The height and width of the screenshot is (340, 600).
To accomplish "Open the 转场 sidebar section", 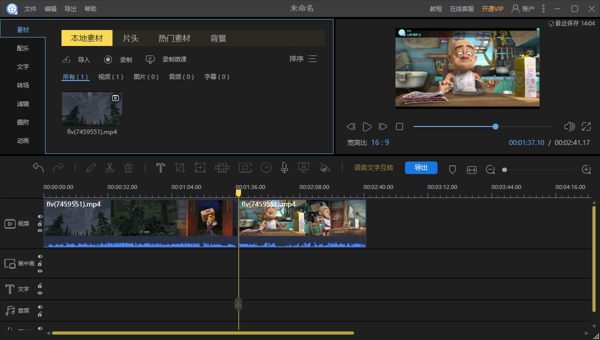I will point(23,85).
